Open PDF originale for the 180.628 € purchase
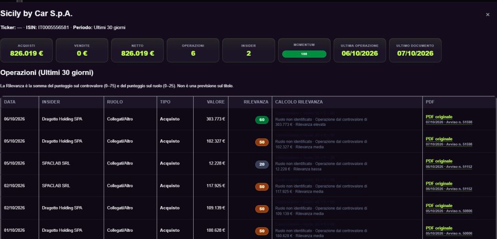The width and height of the screenshot is (497, 239). pyautogui.click(x=439, y=228)
